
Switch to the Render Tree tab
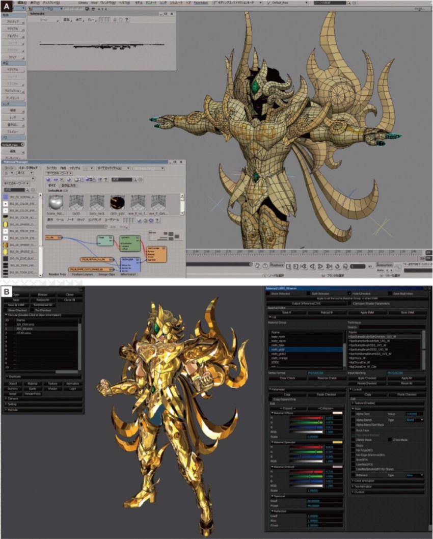(57, 274)
